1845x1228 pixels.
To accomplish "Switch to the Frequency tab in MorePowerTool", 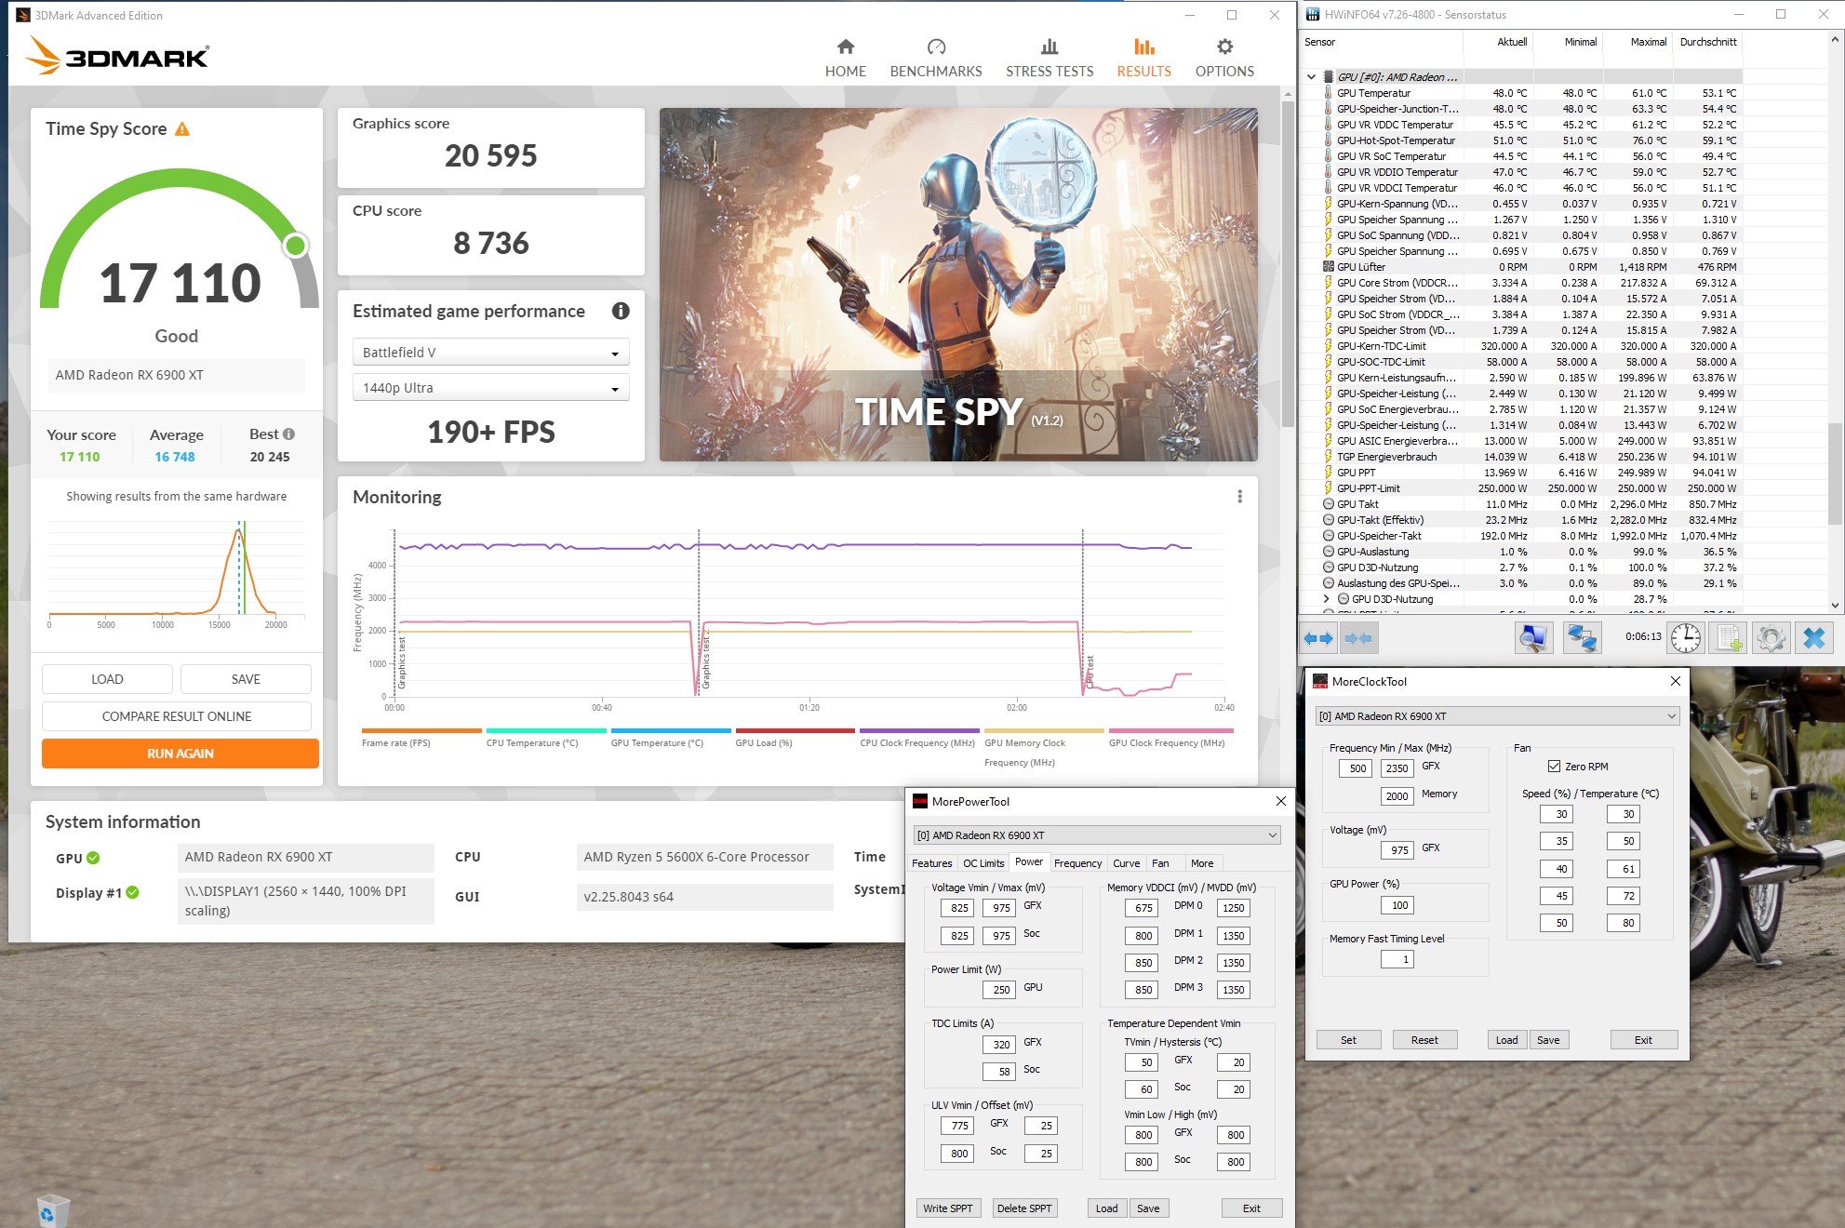I will [1077, 863].
